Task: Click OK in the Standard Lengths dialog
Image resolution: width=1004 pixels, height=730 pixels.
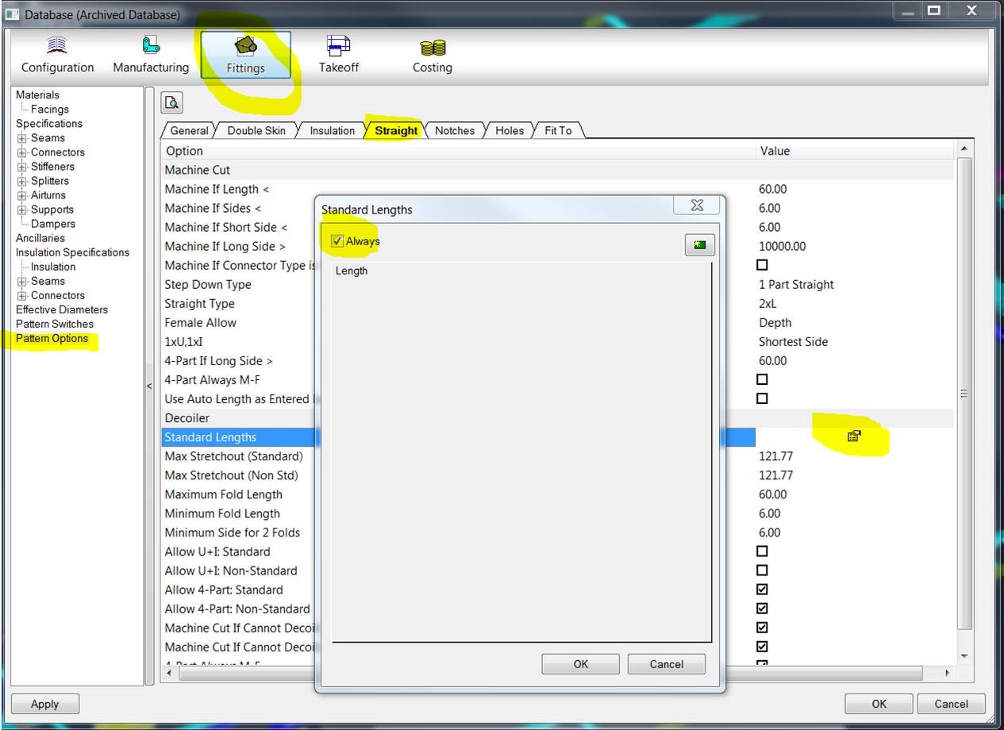Action: click(x=580, y=663)
